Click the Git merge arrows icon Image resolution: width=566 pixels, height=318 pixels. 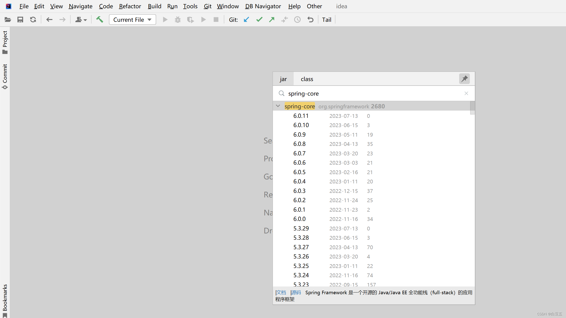(285, 20)
